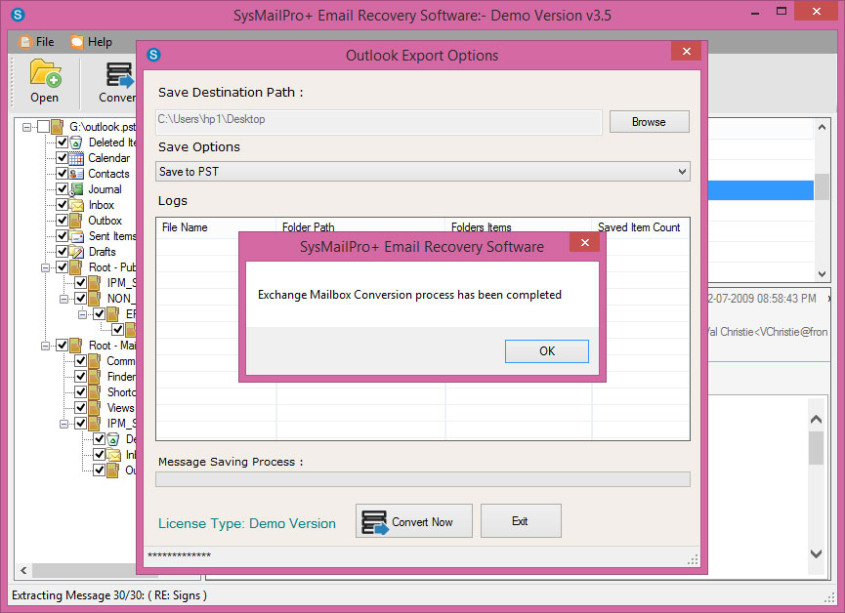
Task: Uncheck the Deleted Items checkbox
Action: (x=62, y=143)
